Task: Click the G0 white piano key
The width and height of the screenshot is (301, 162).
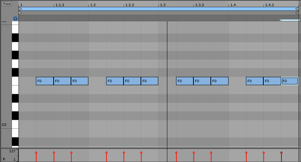Action: pos(15,64)
